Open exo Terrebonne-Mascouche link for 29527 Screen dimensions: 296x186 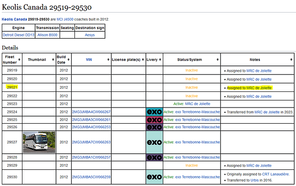tap(197, 142)
